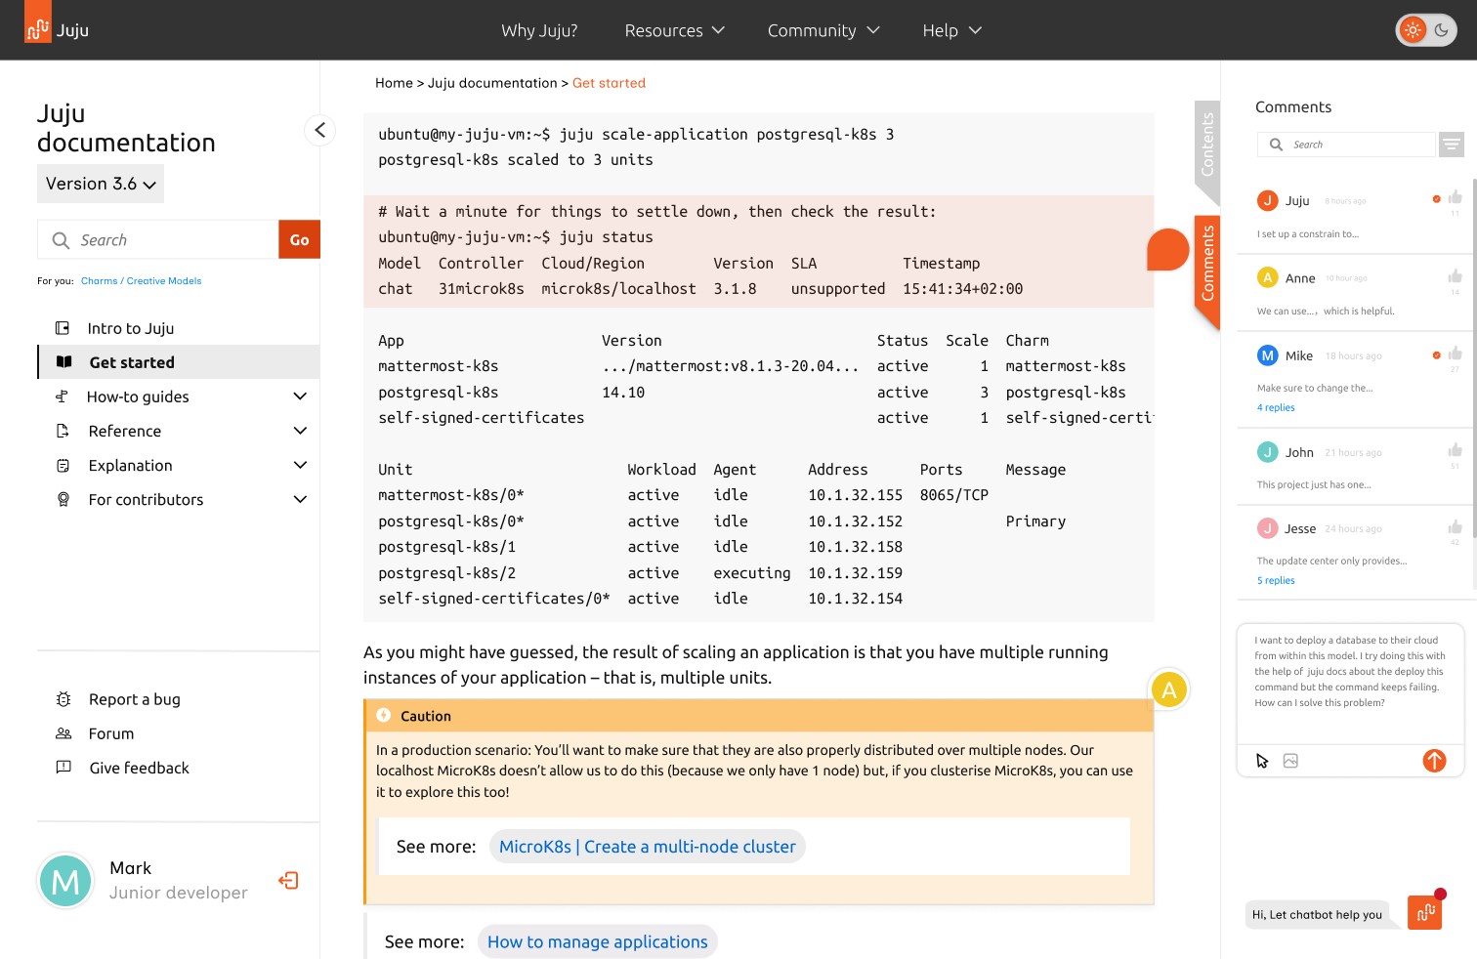
Task: Click the Explanation icon
Action: [x=63, y=466]
